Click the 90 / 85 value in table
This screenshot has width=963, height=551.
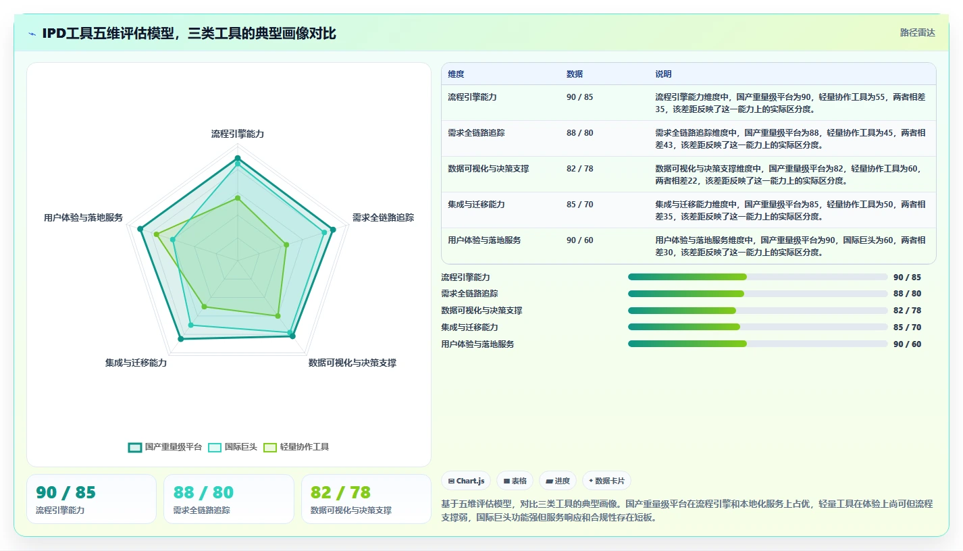tap(580, 97)
